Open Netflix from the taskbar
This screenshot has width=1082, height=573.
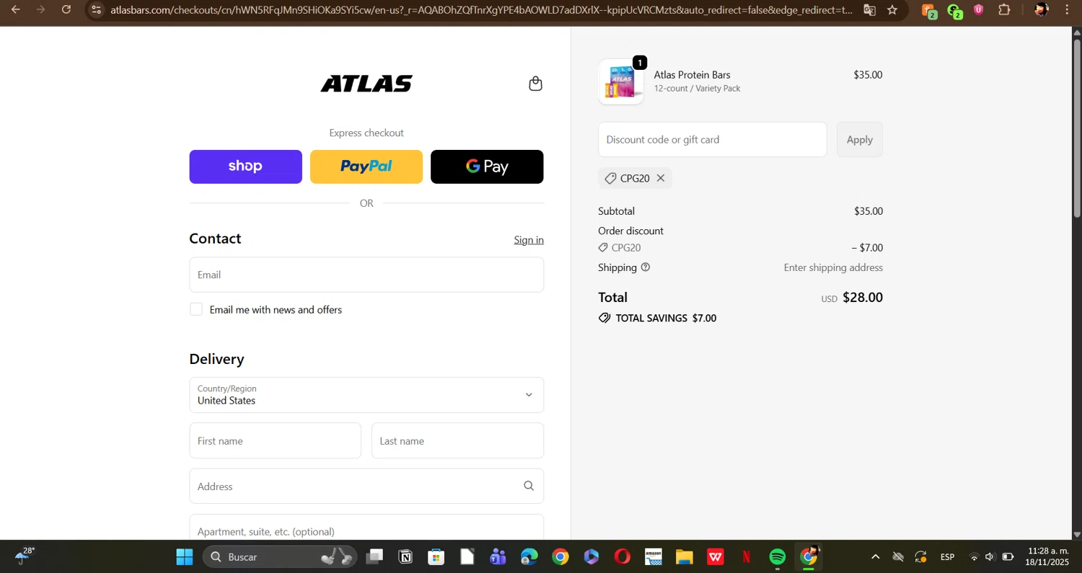pyautogui.click(x=747, y=557)
